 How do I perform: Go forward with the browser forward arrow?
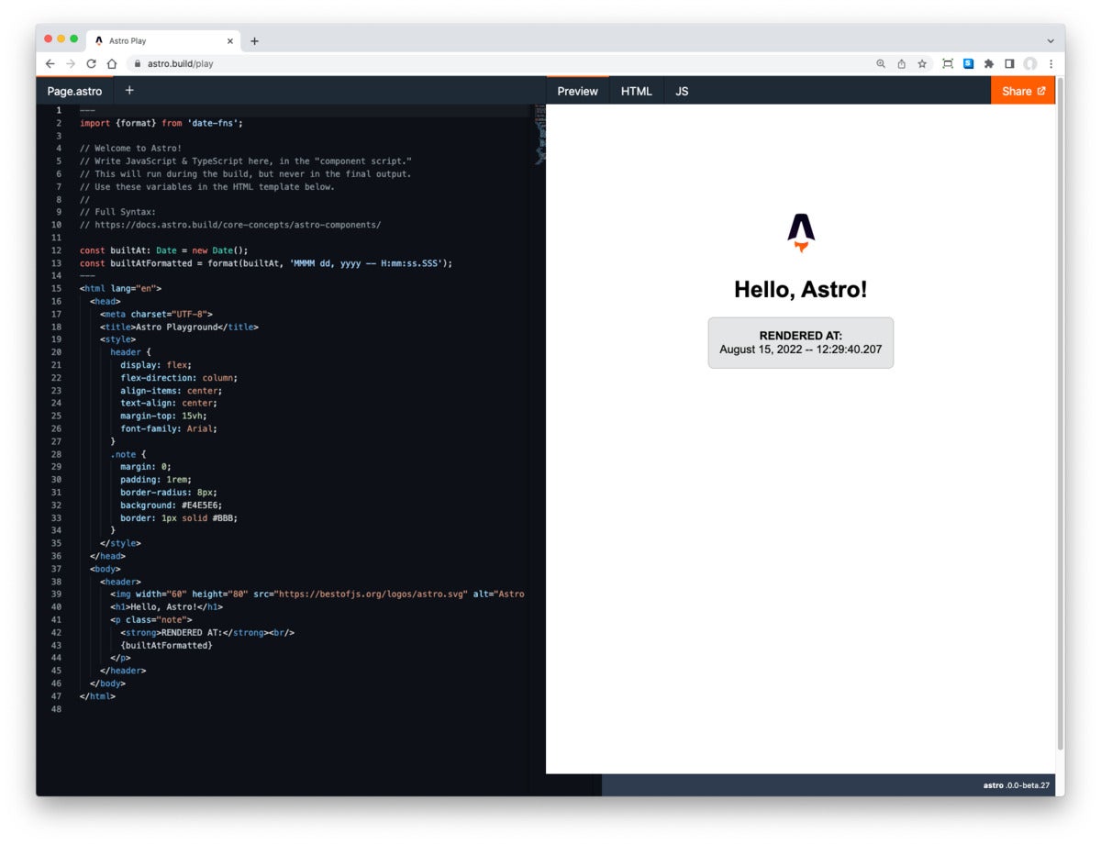pos(71,64)
